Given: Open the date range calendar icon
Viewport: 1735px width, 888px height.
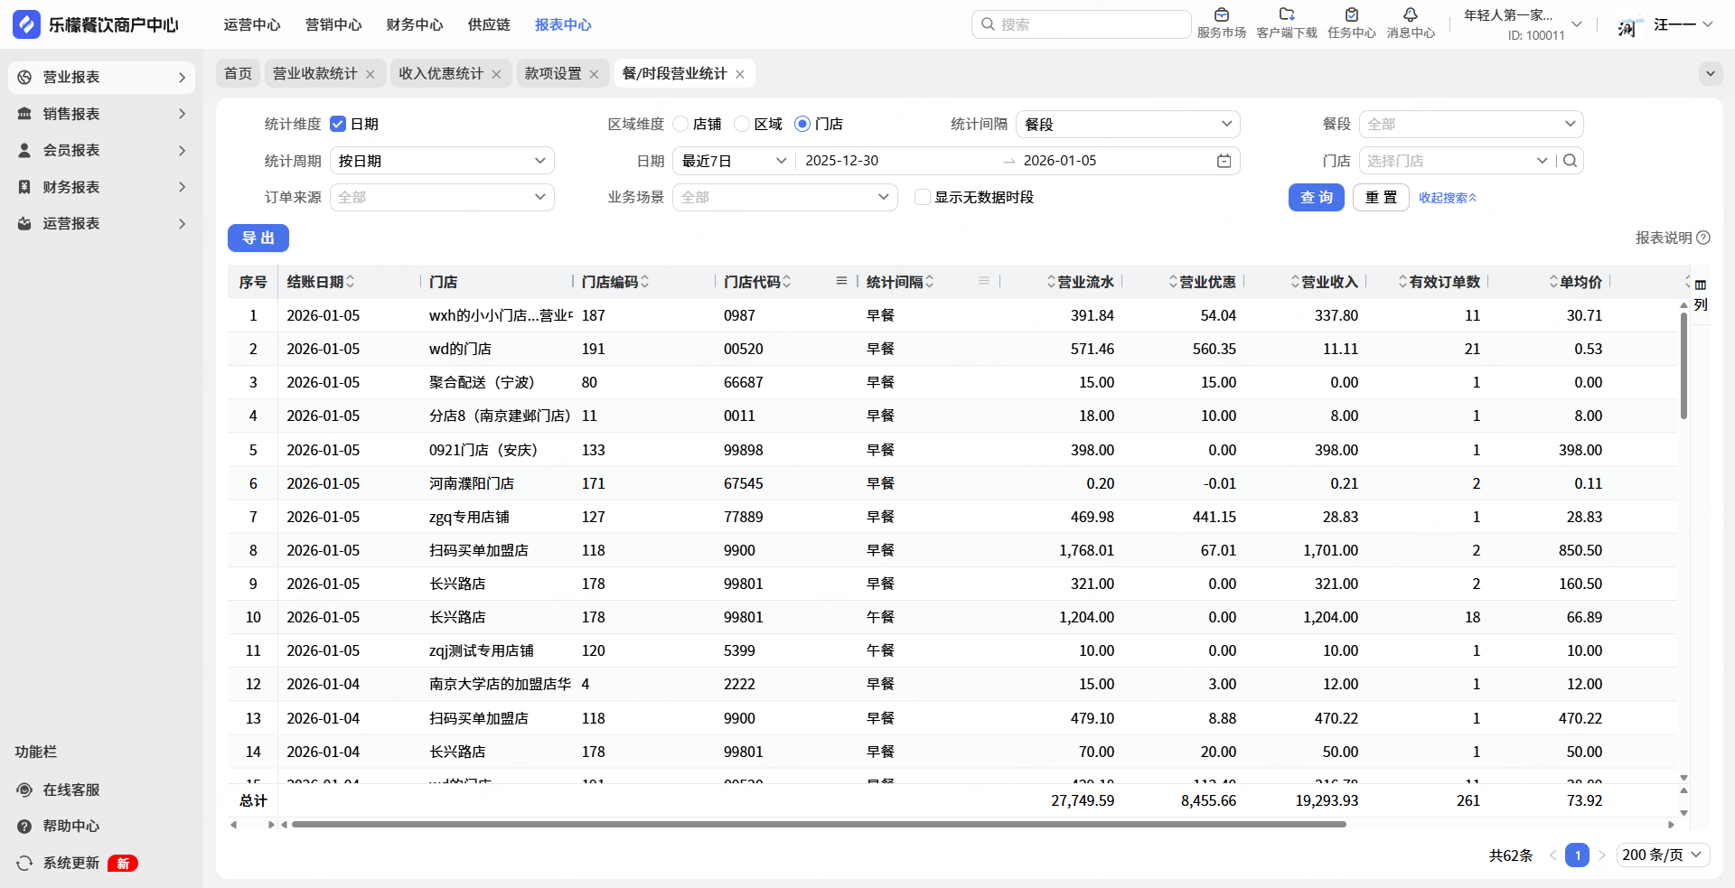Looking at the screenshot, I should click(x=1224, y=161).
